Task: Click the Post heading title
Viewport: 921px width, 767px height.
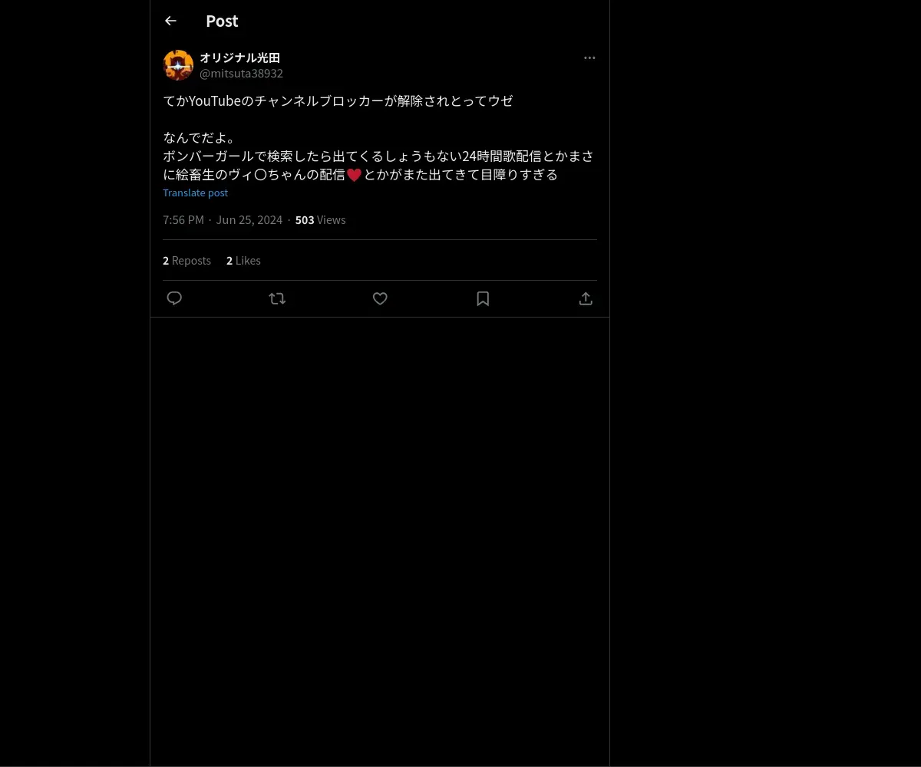Action: pyautogui.click(x=222, y=21)
